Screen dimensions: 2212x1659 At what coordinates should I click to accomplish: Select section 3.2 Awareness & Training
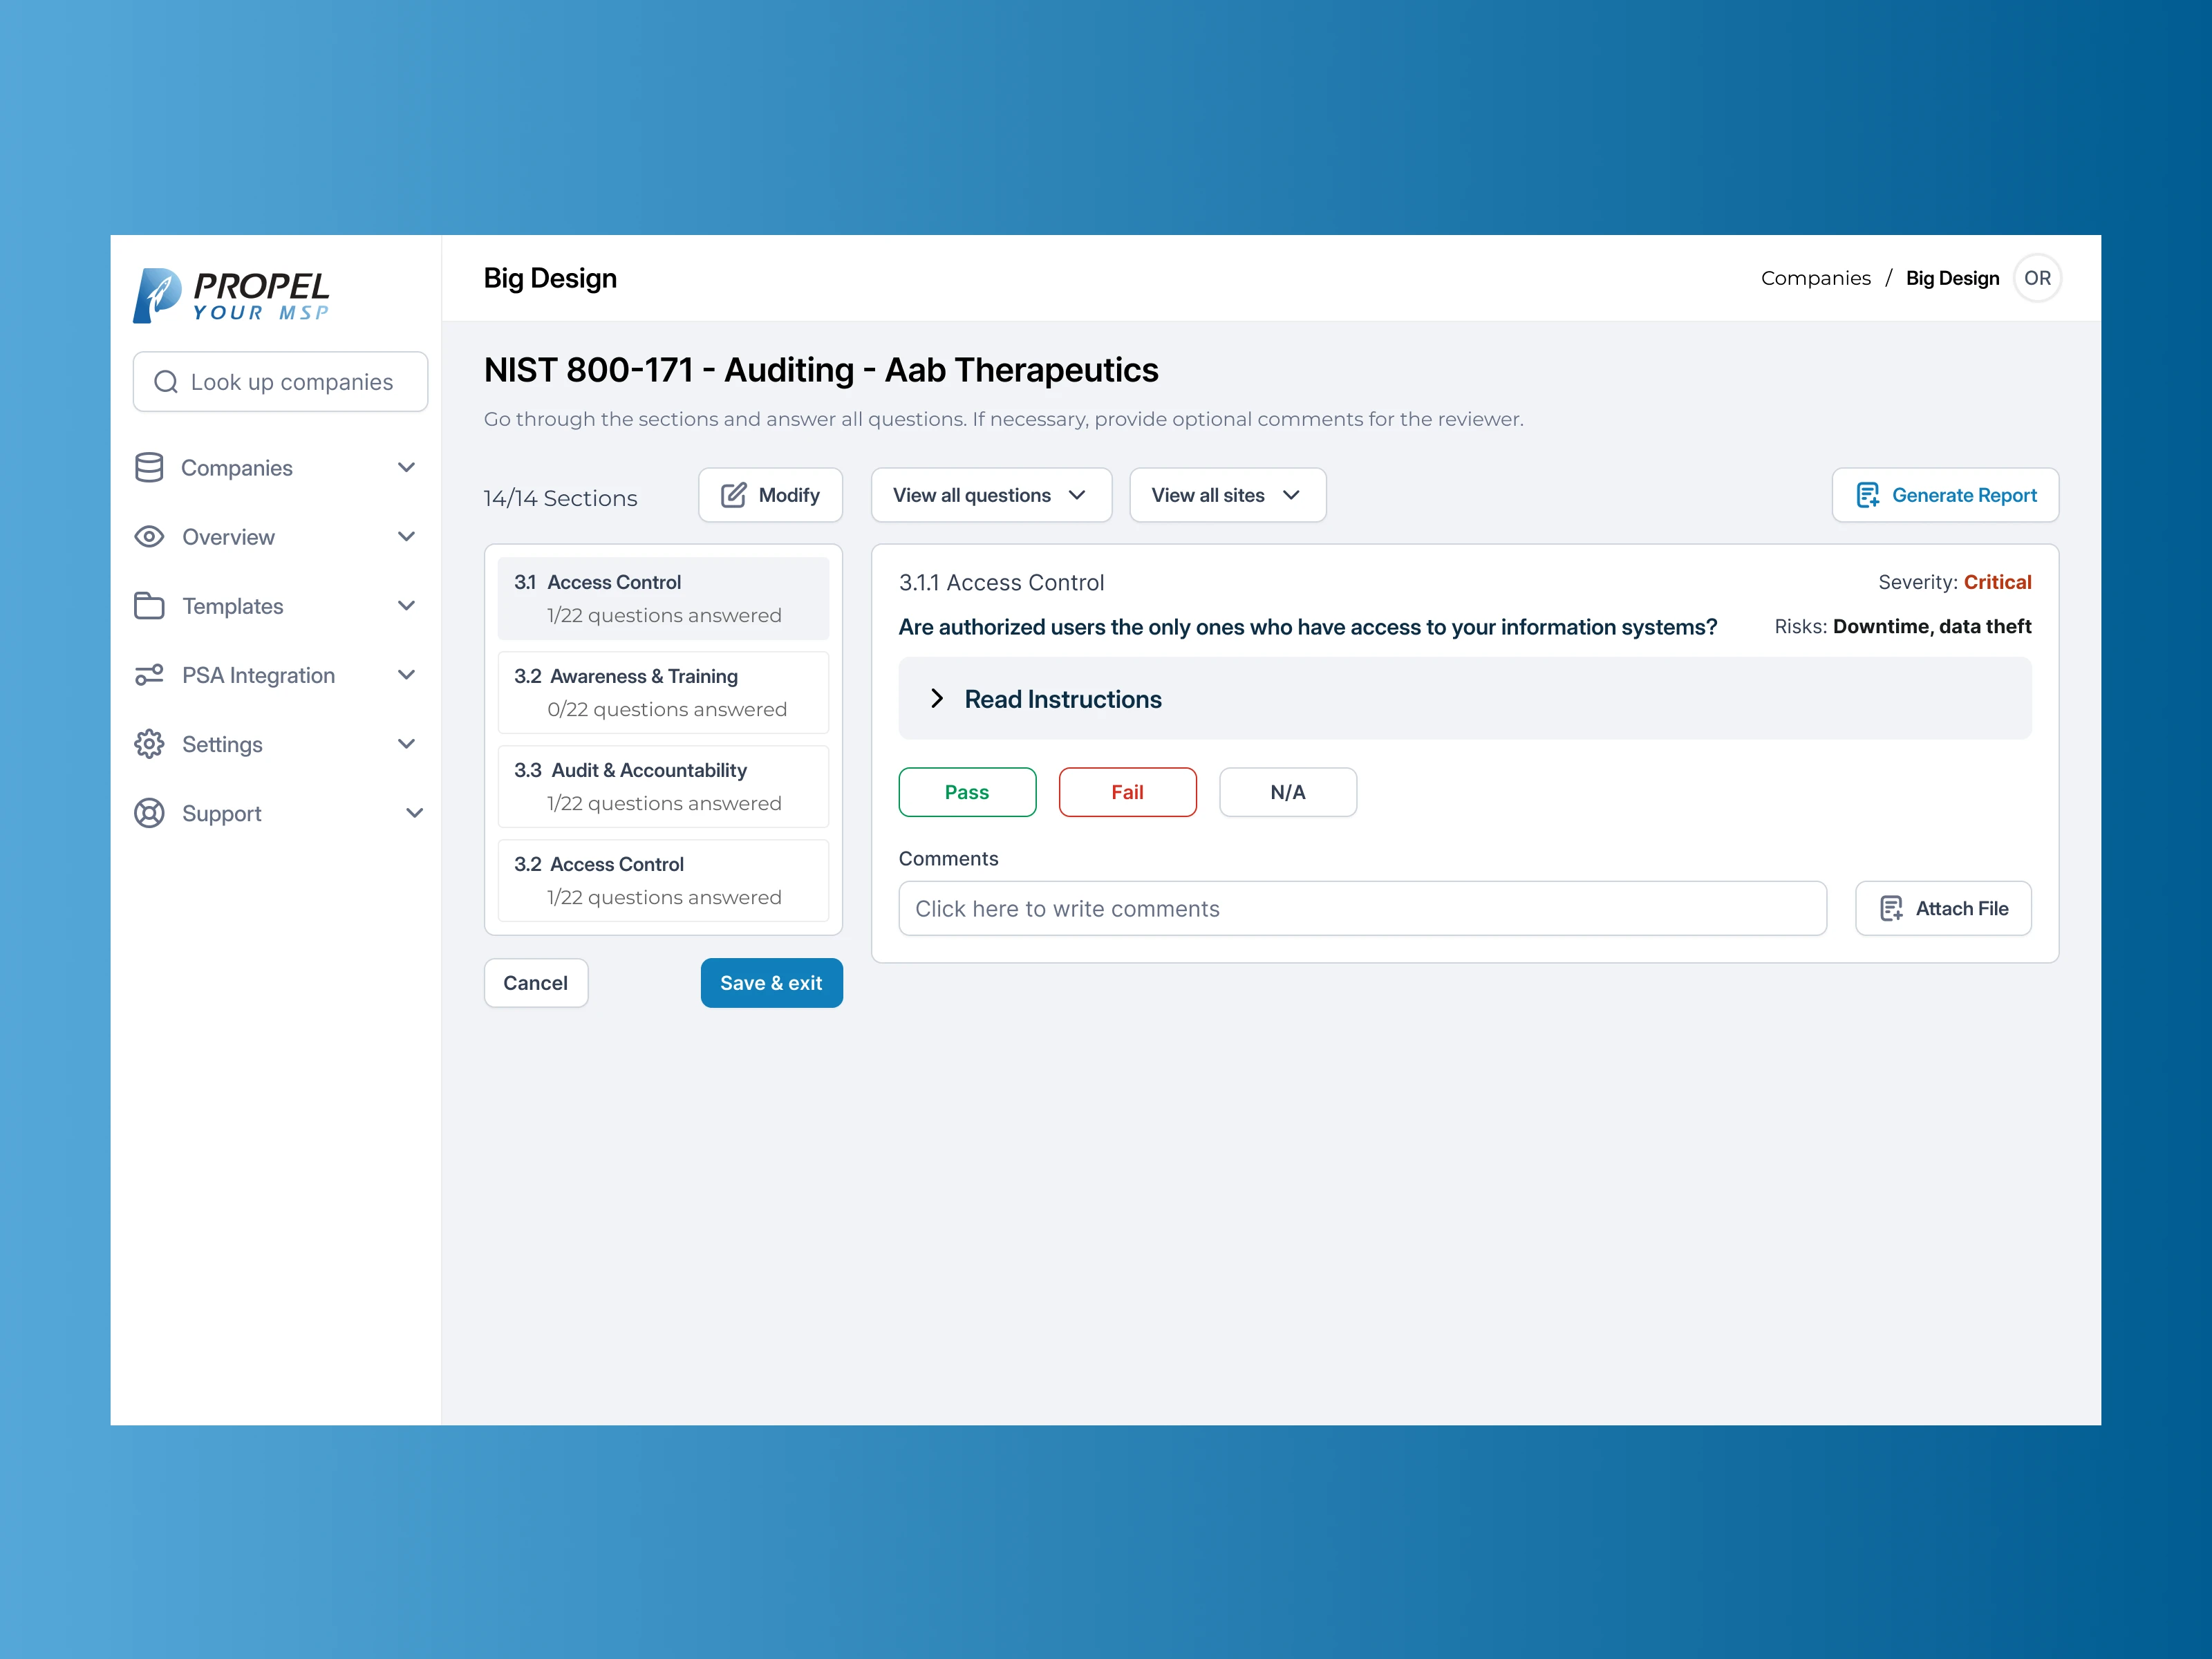(663, 692)
